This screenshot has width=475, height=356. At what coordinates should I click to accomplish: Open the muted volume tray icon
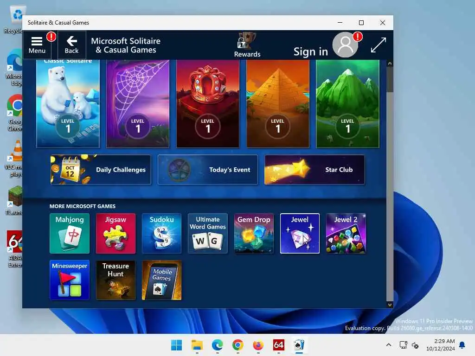pos(415,345)
